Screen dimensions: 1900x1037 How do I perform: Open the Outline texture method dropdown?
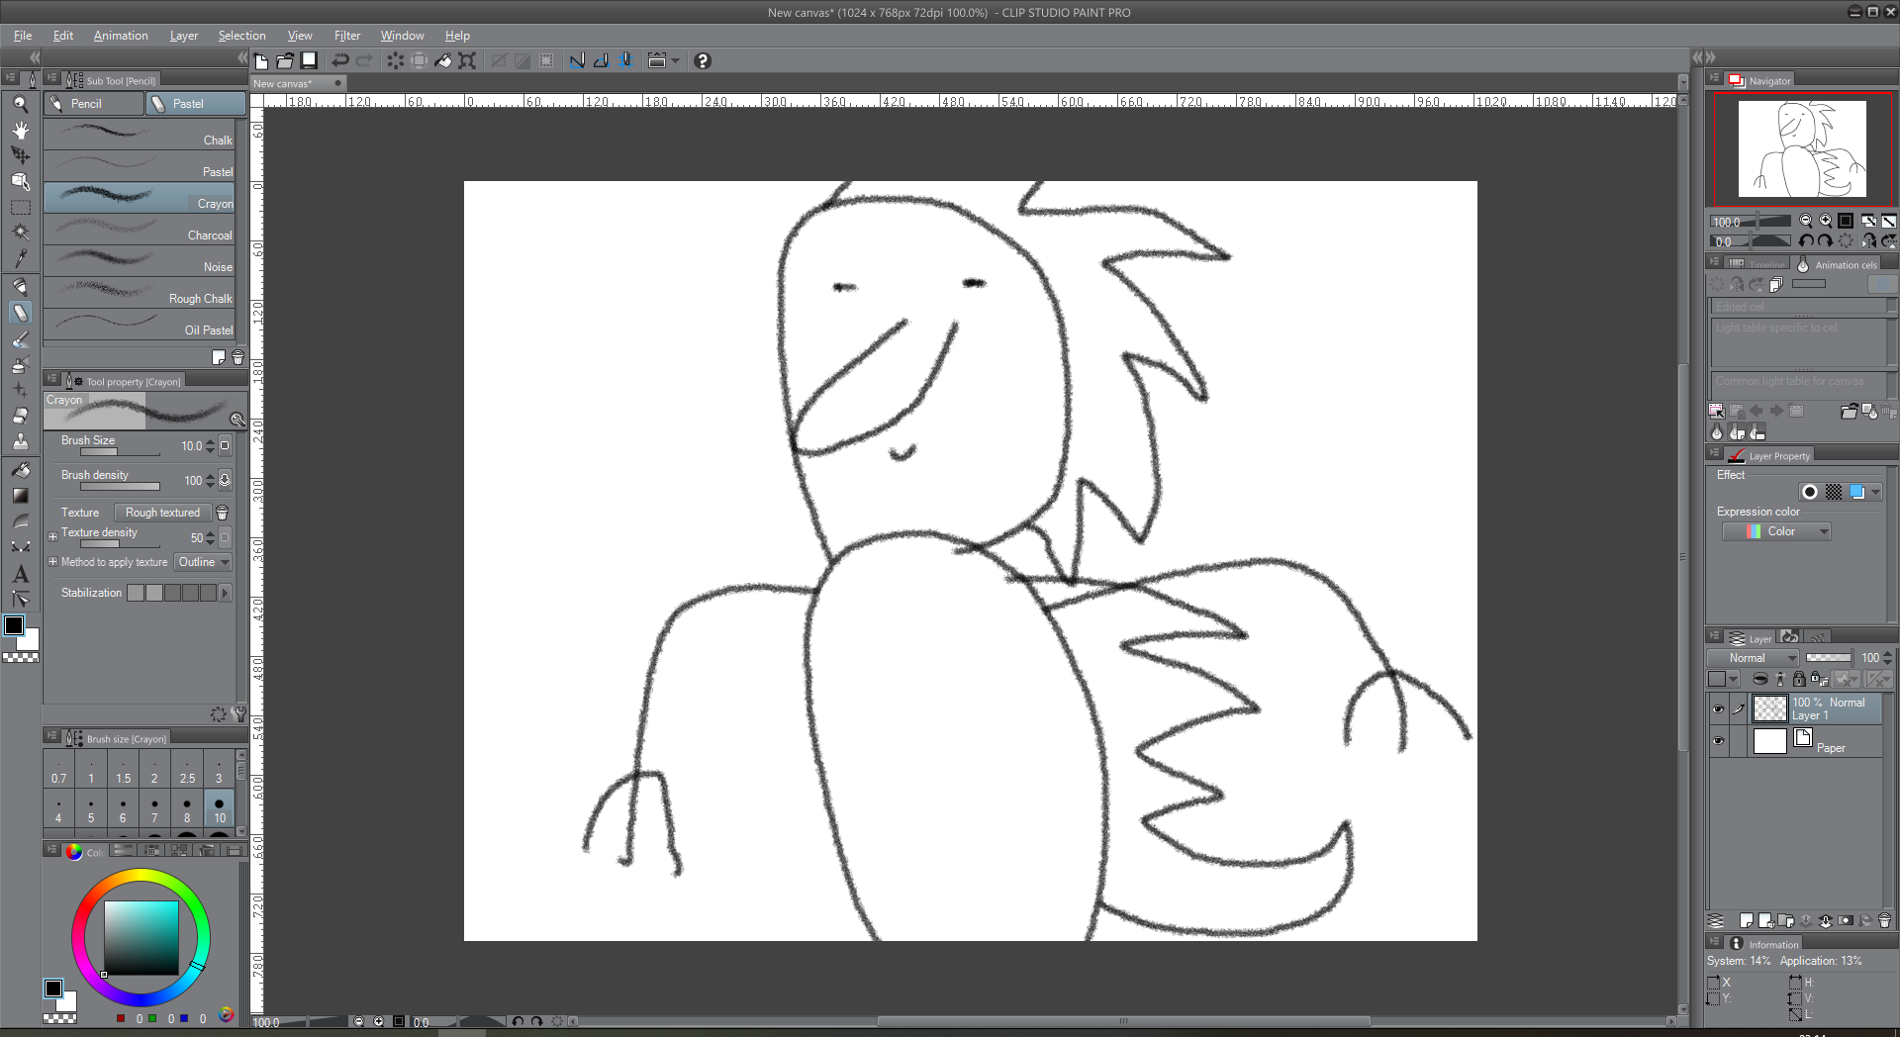point(204,562)
